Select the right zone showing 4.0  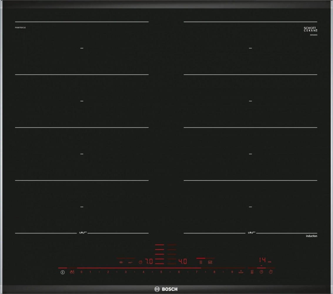(x=183, y=261)
